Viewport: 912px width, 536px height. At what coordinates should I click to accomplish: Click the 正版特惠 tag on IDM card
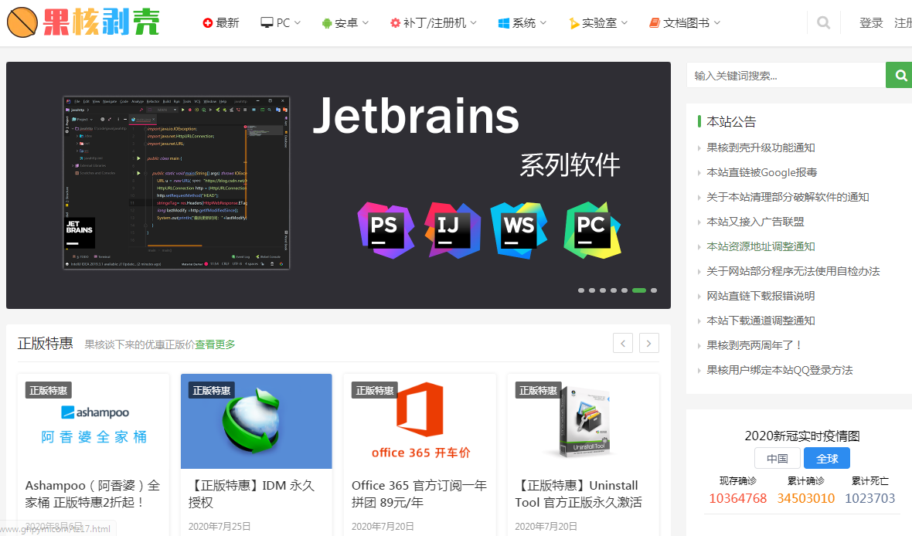point(212,390)
